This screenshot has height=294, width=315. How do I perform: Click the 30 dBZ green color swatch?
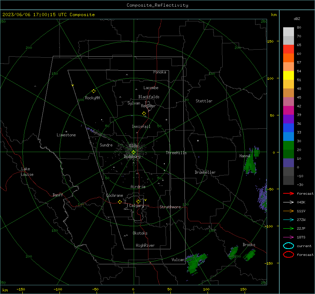click(288, 145)
